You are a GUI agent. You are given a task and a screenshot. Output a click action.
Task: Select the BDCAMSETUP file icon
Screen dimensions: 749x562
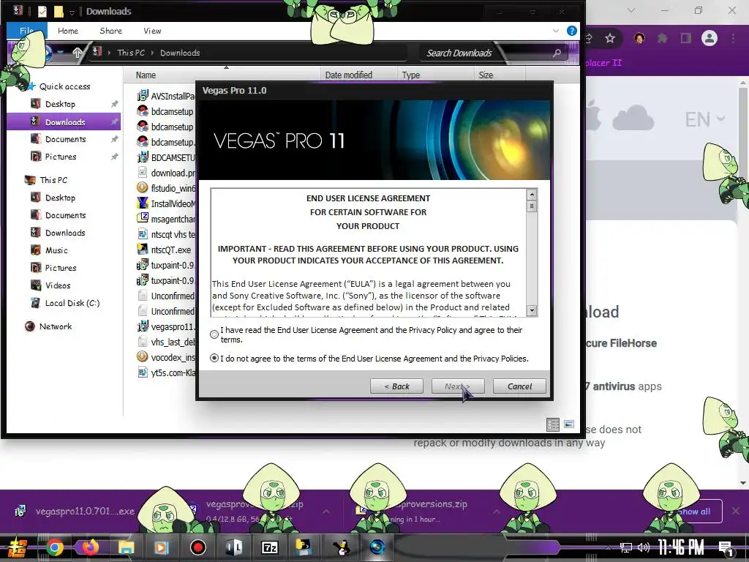(143, 157)
